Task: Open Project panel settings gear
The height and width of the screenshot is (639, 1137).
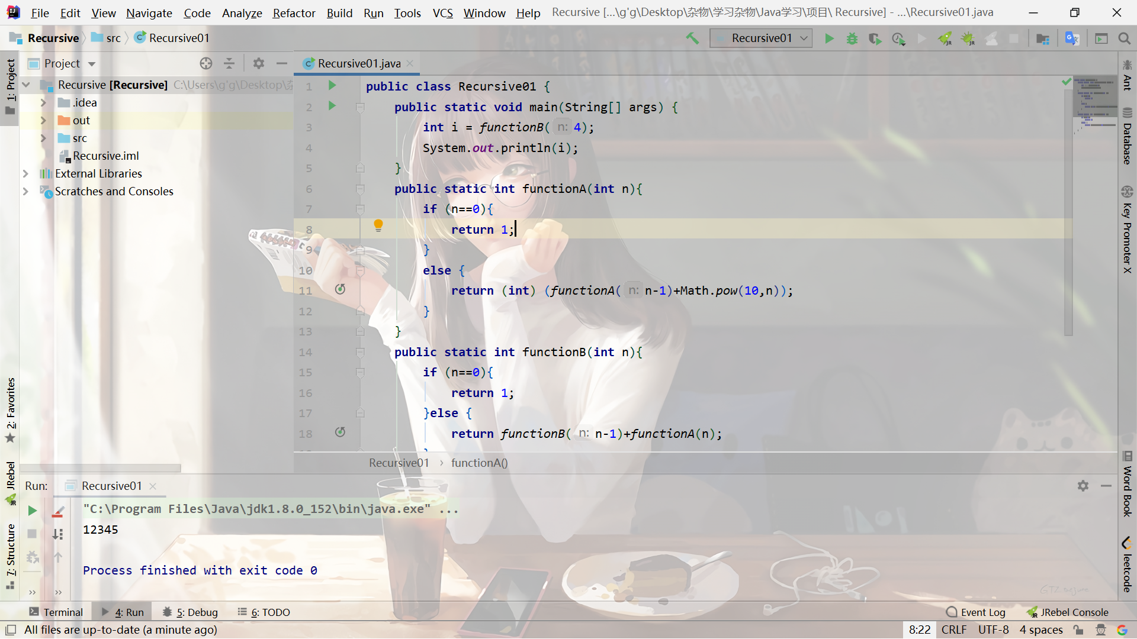Action: 259,63
